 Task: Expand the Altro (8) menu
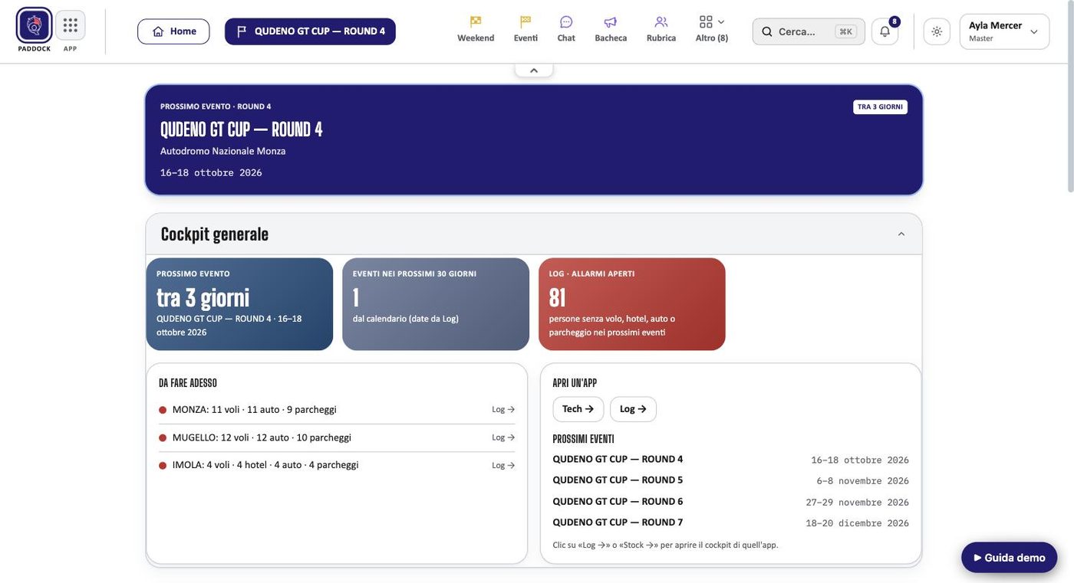712,29
